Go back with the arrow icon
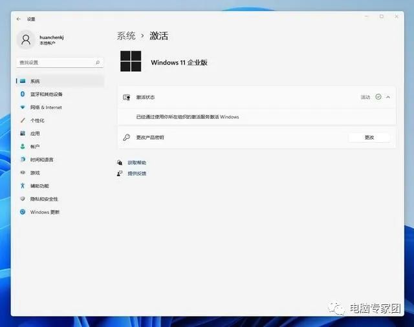 coord(19,19)
